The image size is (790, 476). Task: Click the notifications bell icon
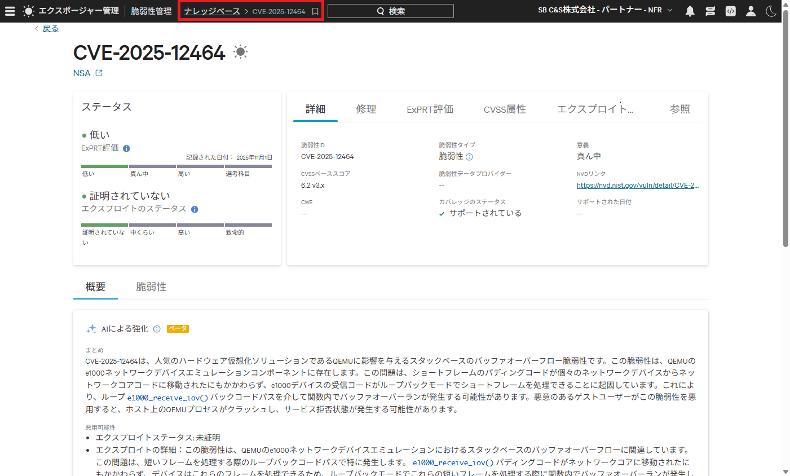(x=690, y=11)
